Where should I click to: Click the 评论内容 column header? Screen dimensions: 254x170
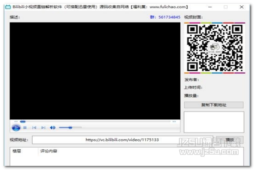(48, 151)
